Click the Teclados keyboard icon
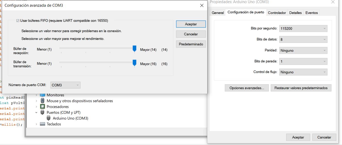 coord(43,124)
